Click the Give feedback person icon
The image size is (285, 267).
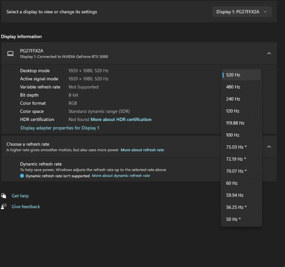pyautogui.click(x=4, y=206)
